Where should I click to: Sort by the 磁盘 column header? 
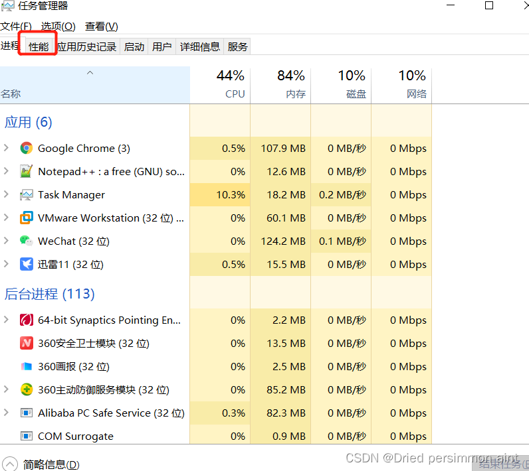coord(341,85)
